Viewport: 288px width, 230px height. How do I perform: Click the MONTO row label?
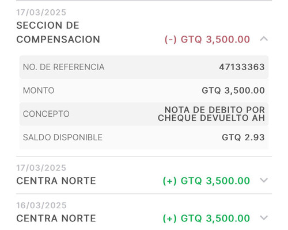39,90
